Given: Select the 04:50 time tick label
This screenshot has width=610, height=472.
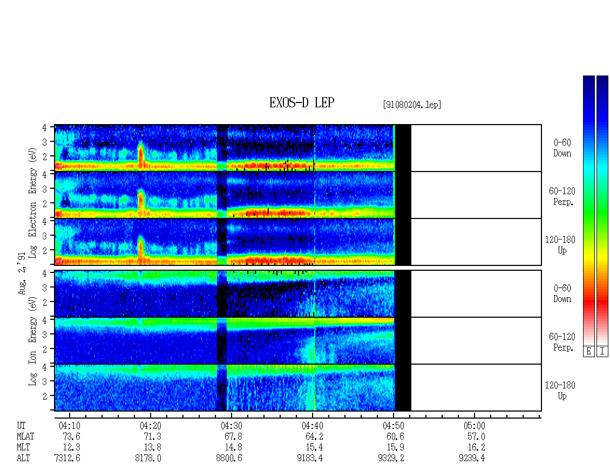Looking at the screenshot, I should click(394, 426).
